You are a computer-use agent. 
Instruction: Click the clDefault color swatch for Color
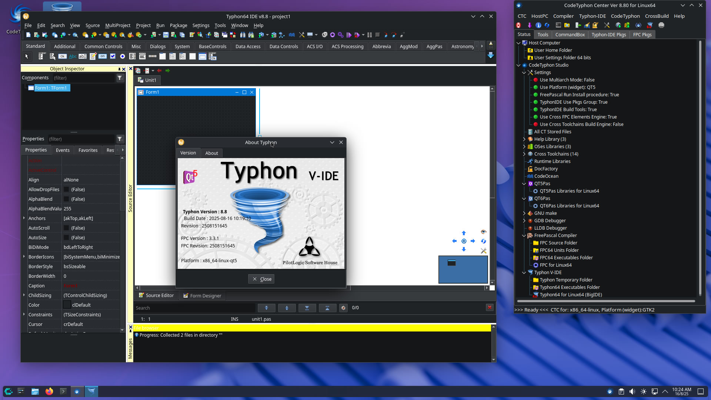point(67,305)
